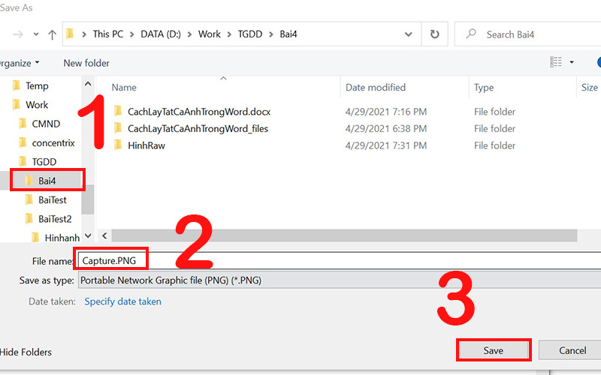Create a New folder

pyautogui.click(x=86, y=63)
